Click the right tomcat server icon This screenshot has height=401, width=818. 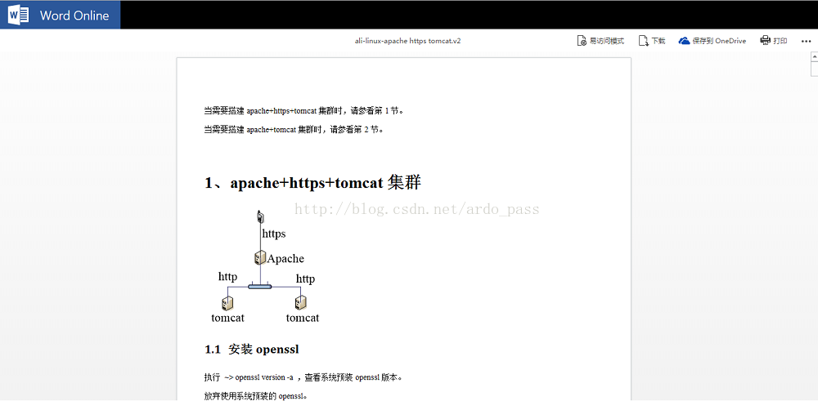[300, 303]
